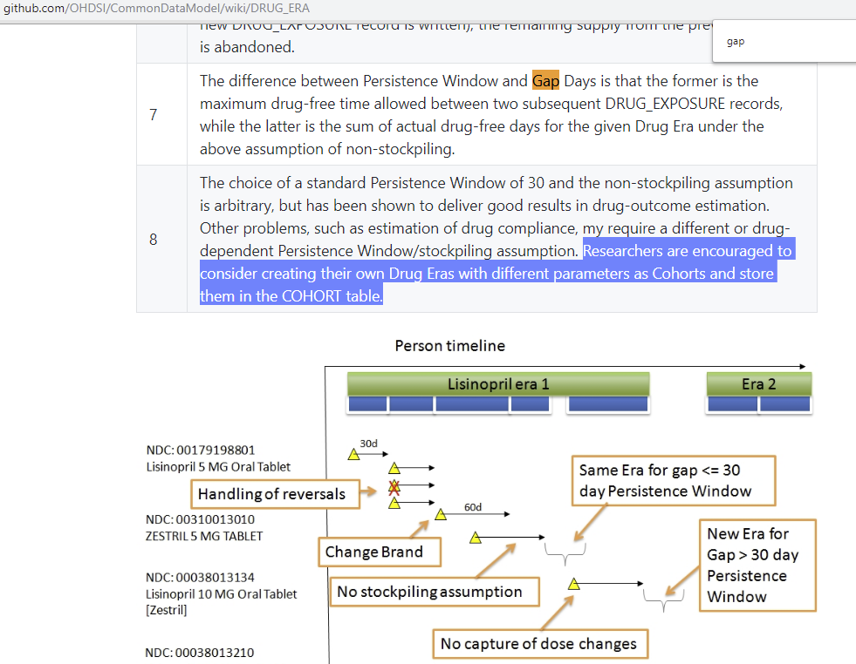Click the "Person timeline" diagram title

(450, 346)
